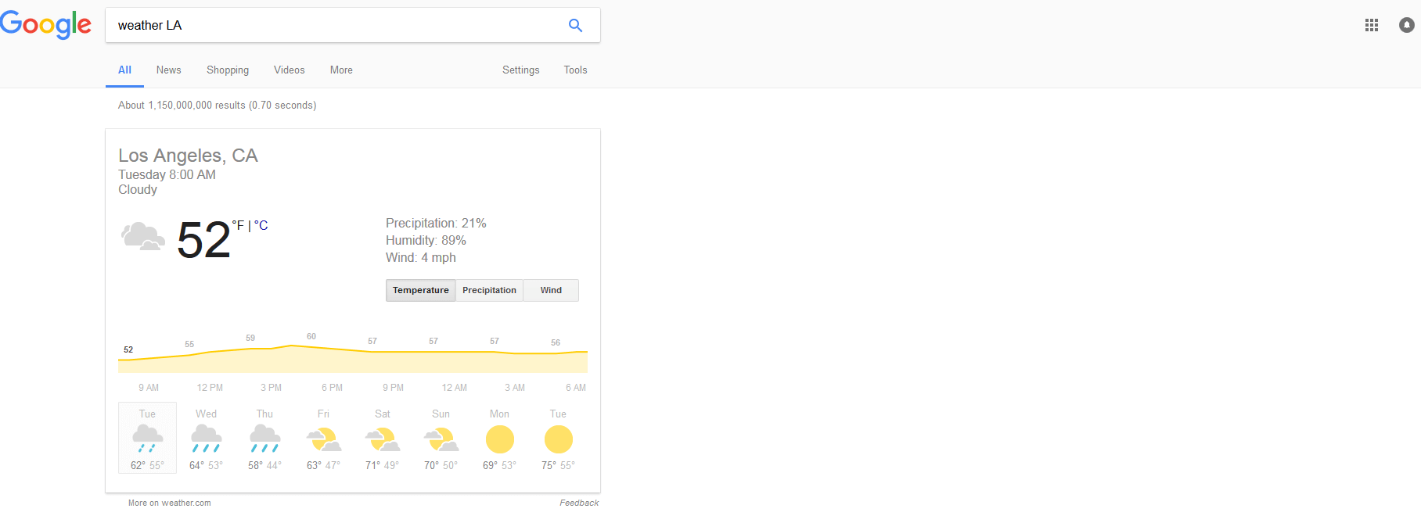Click the Google logo

(x=45, y=25)
